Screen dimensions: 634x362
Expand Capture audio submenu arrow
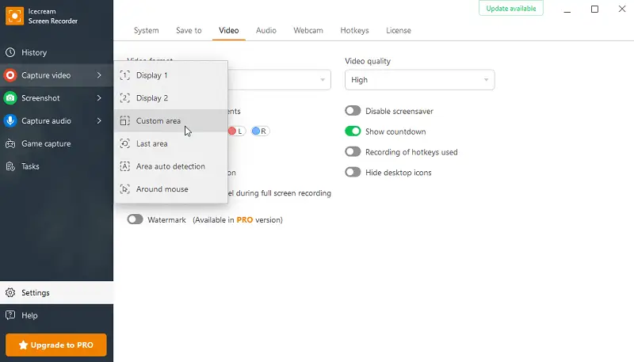point(99,121)
